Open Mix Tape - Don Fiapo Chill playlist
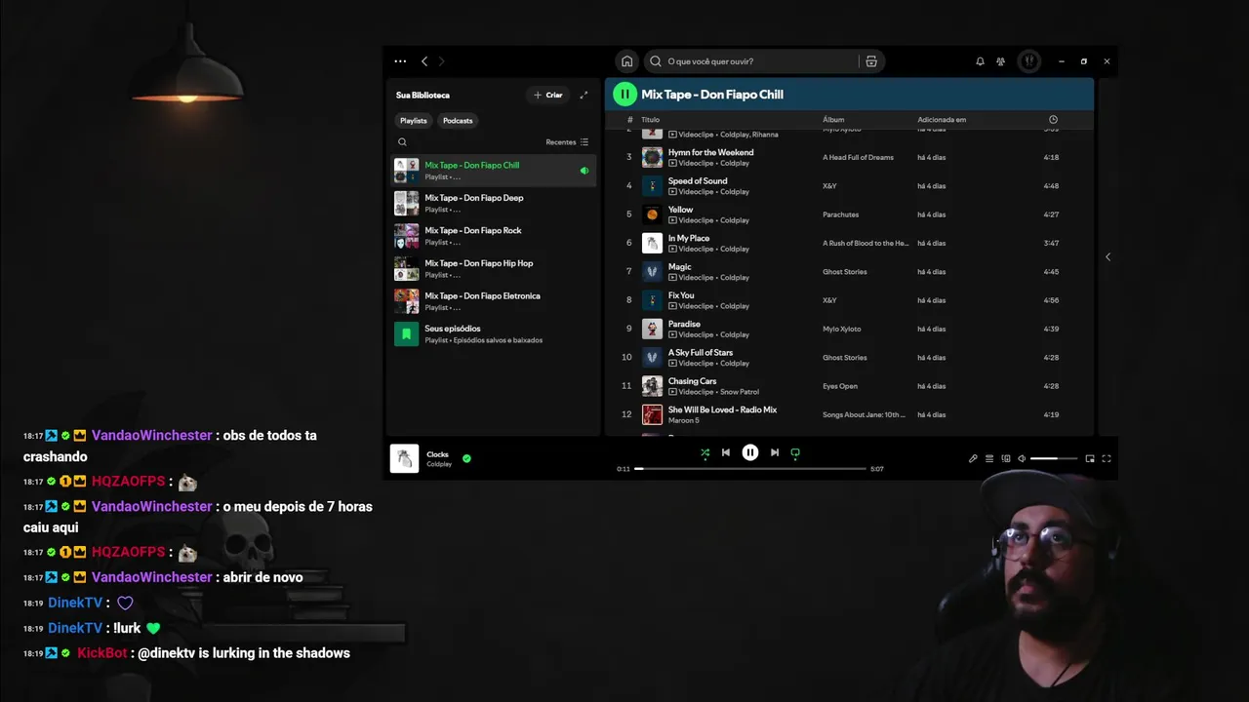This screenshot has height=702, width=1249. pyautogui.click(x=494, y=171)
